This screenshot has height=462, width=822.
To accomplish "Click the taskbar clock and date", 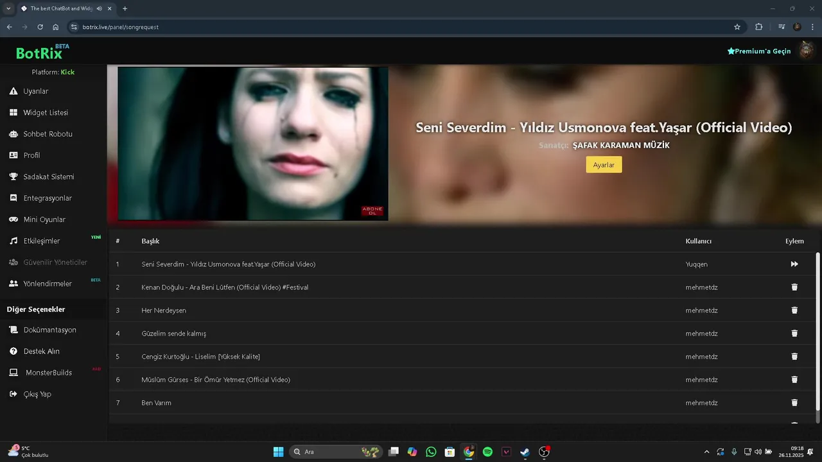I will 791,452.
